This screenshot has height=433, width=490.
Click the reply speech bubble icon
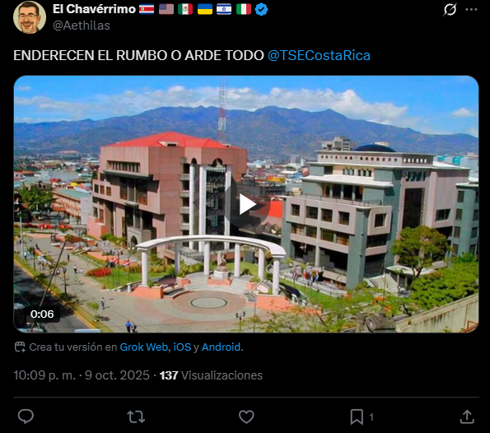pos(26,417)
